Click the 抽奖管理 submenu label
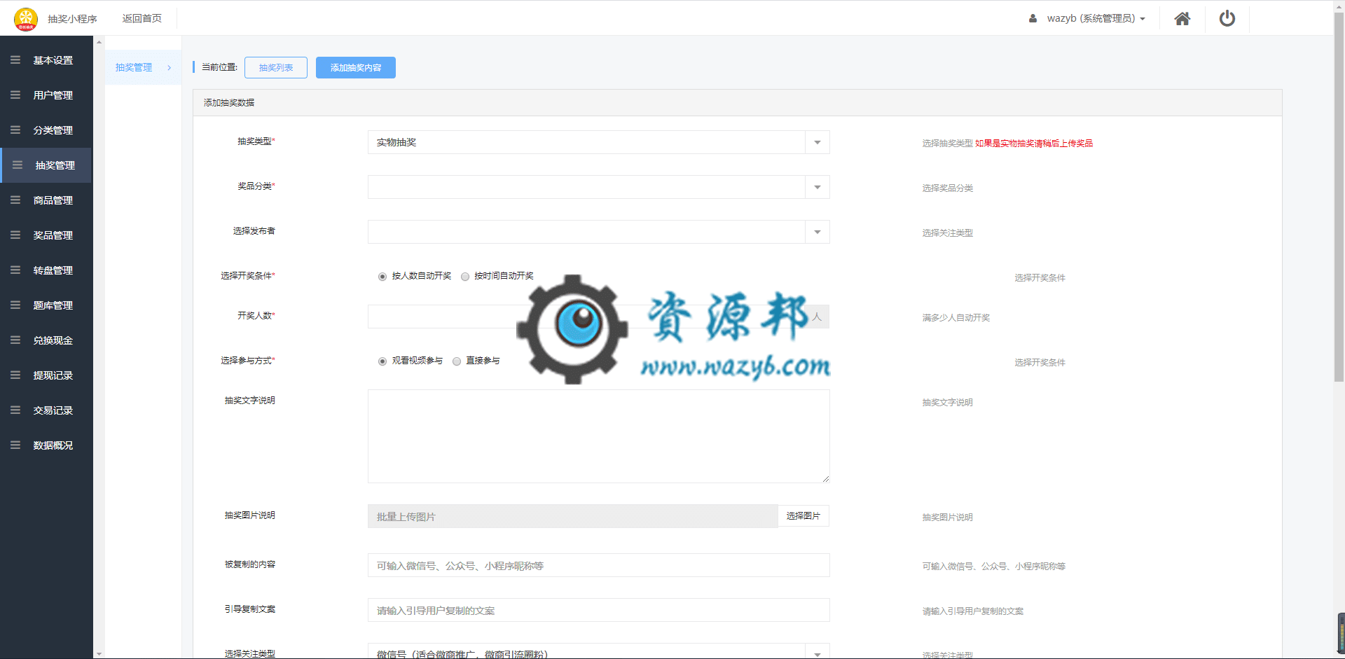The height and width of the screenshot is (659, 1345). click(x=134, y=68)
